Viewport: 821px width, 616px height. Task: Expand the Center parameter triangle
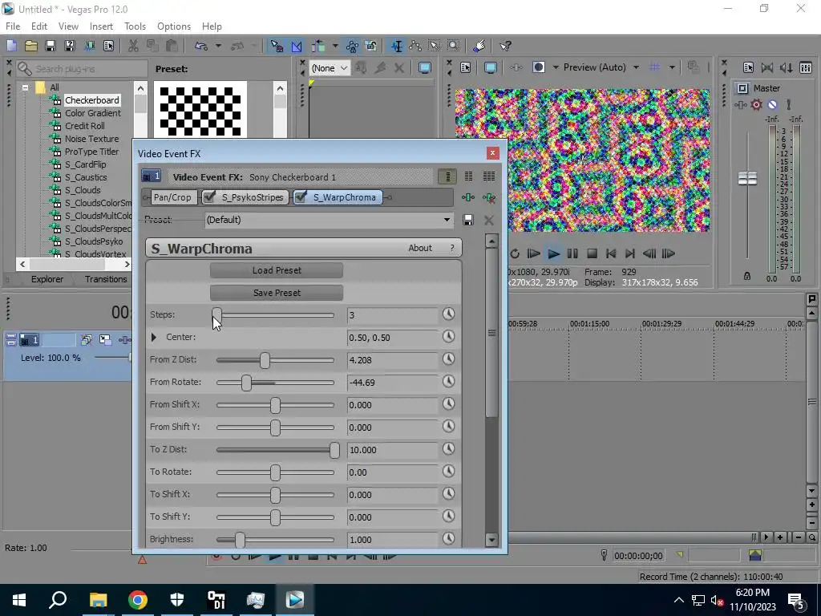[153, 338]
